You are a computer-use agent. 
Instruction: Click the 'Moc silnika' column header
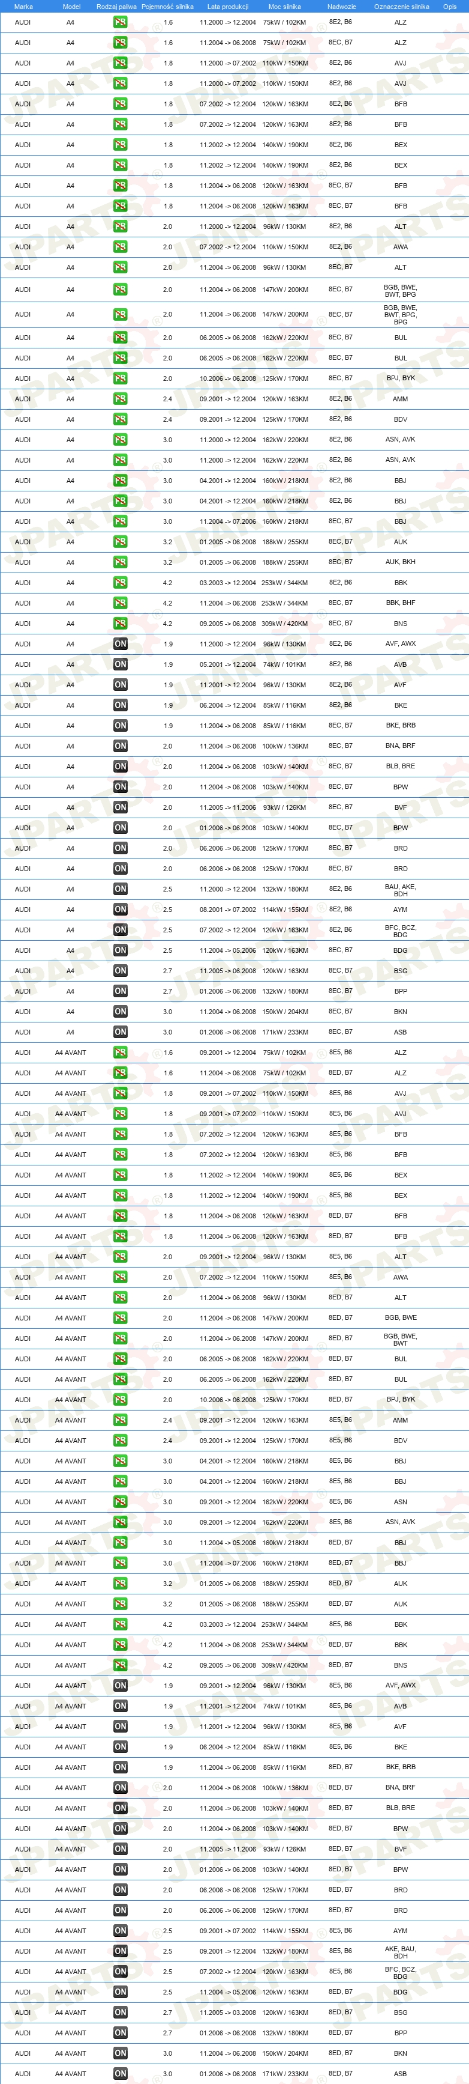[x=284, y=7]
